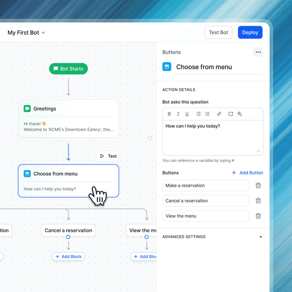Delete the 'View the menu' button
Image resolution: width=292 pixels, height=292 pixels.
(x=258, y=216)
